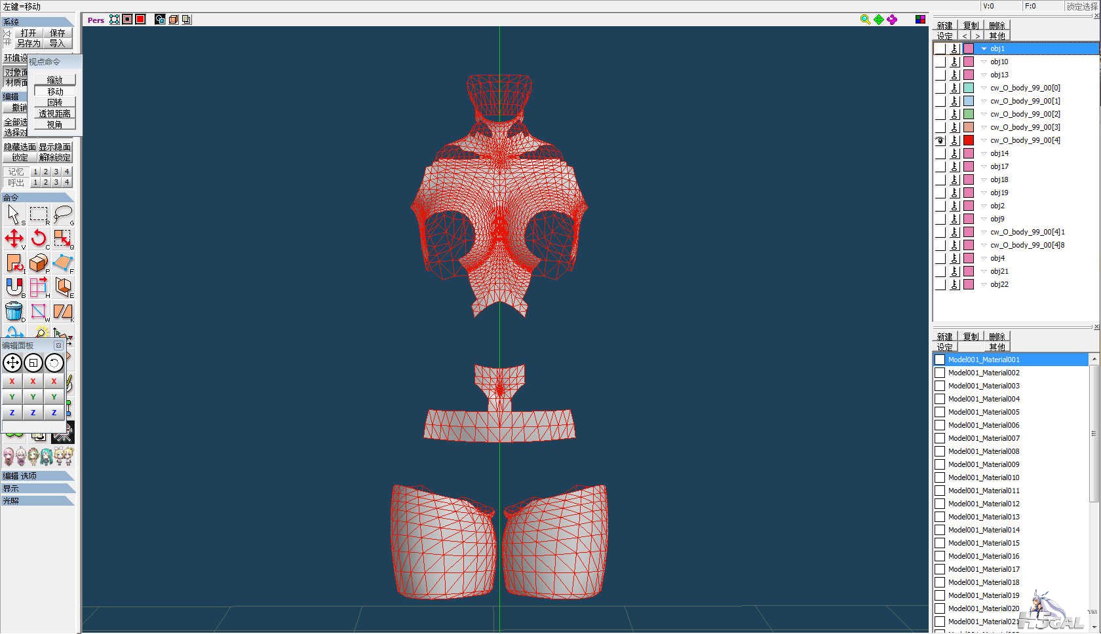1101x634 pixels.
Task: Click the 显示隐面 button
Action: pos(55,147)
